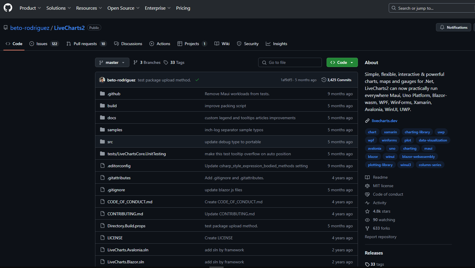Click the Activity pulse icon
475x268 pixels.
click(367, 203)
